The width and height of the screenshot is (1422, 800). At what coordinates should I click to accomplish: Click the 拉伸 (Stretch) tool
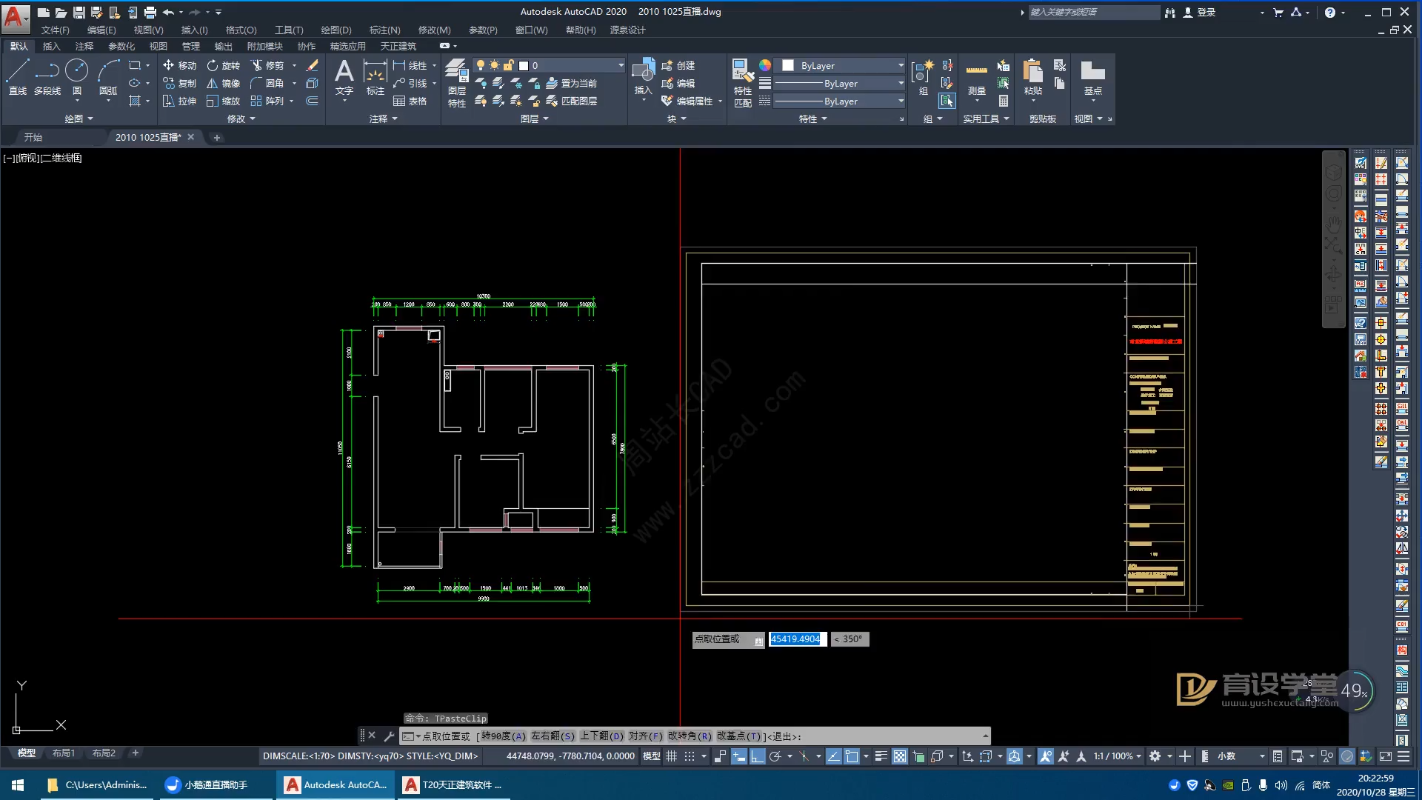(x=180, y=101)
